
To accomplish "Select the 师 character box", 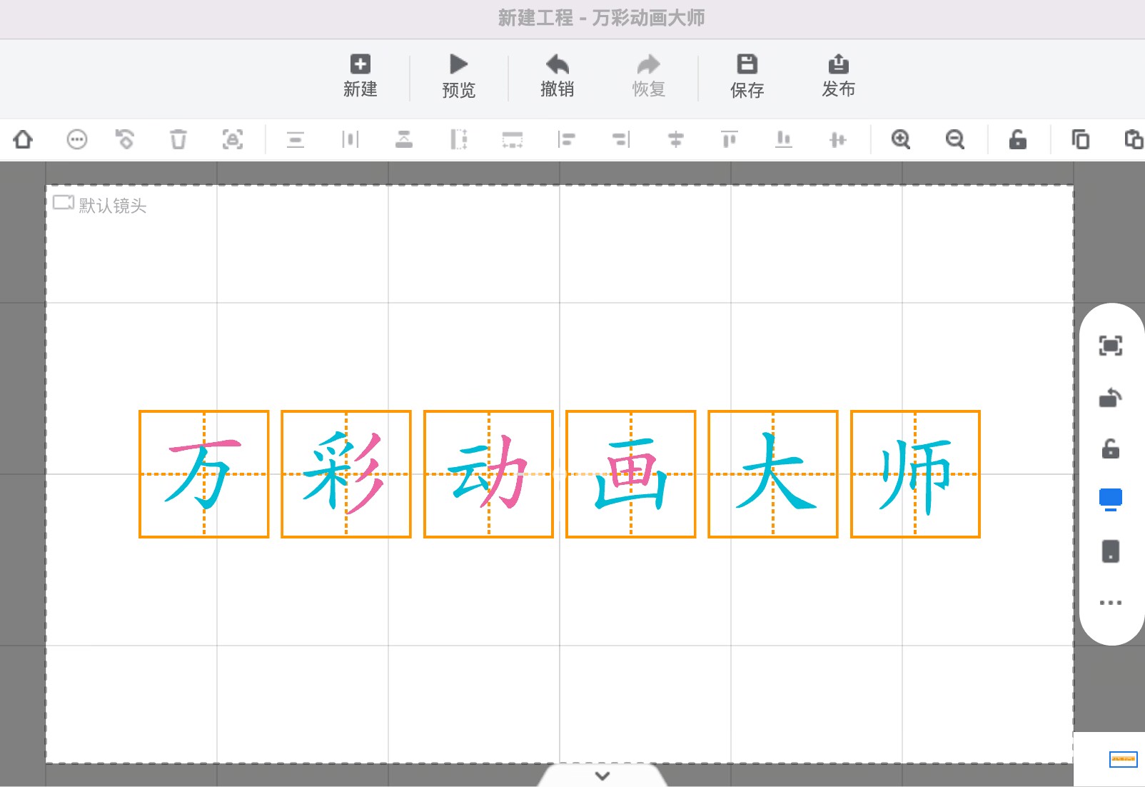I will (x=915, y=474).
